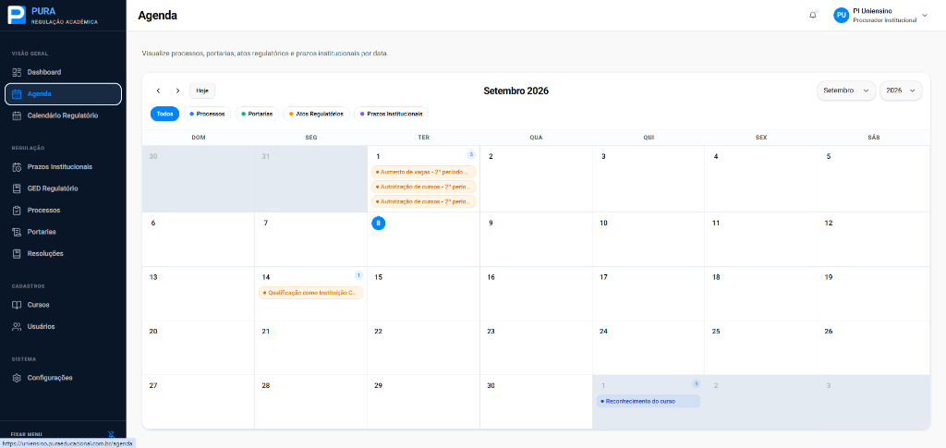Go to previous month arrow

pos(158,91)
